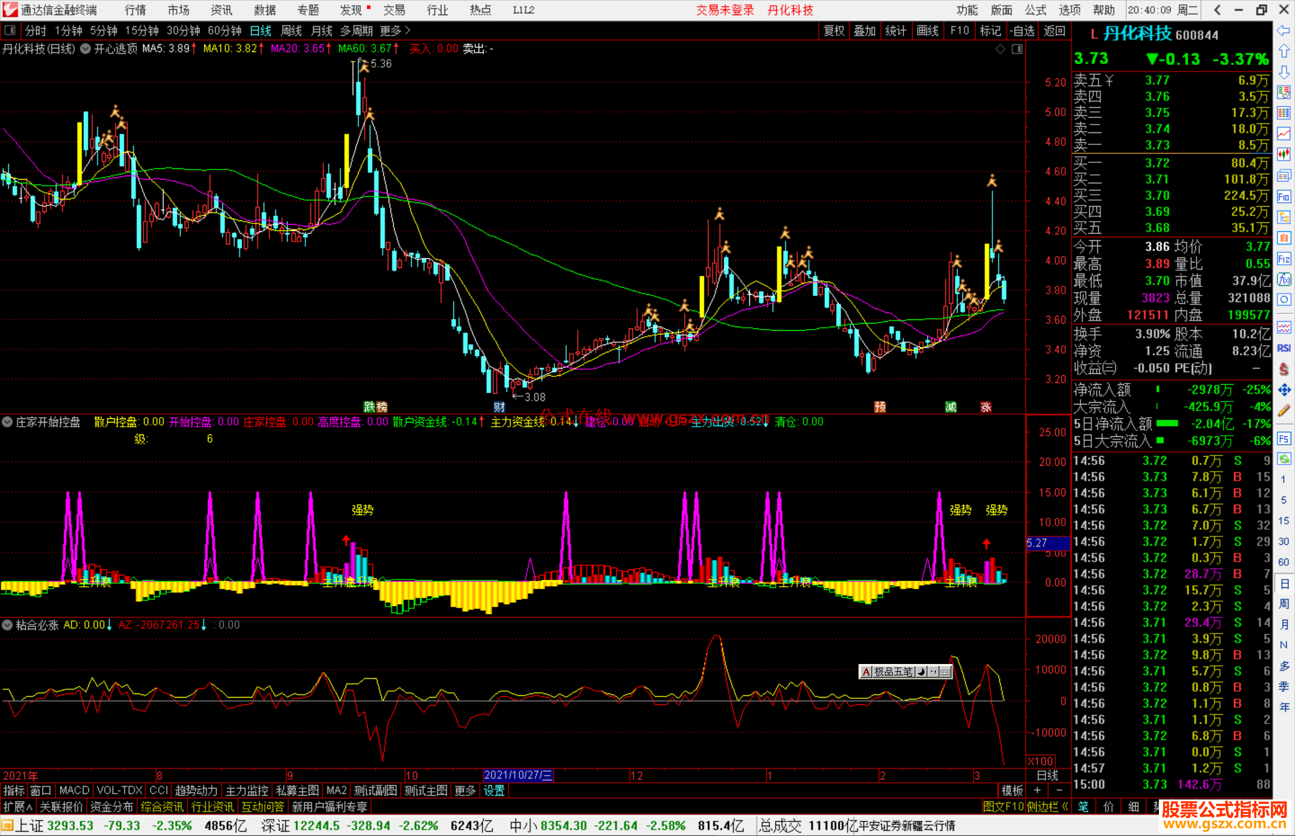Click the up arrow icon in right sidebar

click(x=1284, y=52)
